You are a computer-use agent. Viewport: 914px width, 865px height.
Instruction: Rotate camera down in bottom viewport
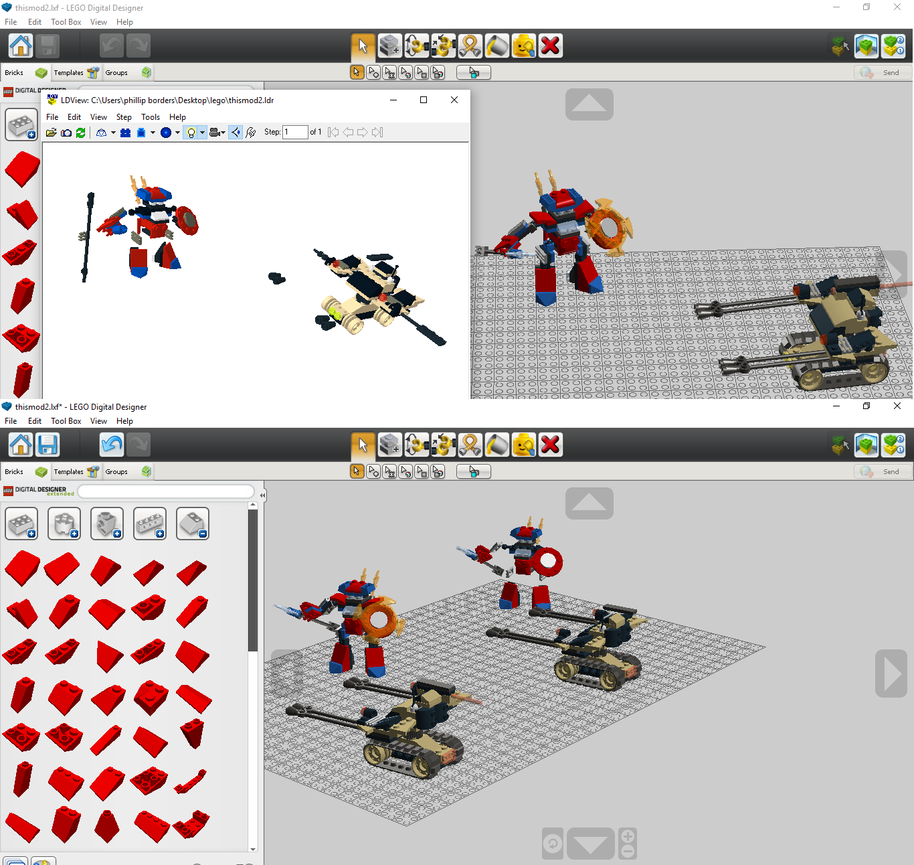(x=591, y=844)
